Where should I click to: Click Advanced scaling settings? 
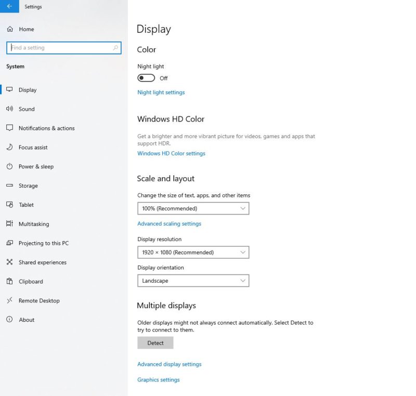point(168,223)
